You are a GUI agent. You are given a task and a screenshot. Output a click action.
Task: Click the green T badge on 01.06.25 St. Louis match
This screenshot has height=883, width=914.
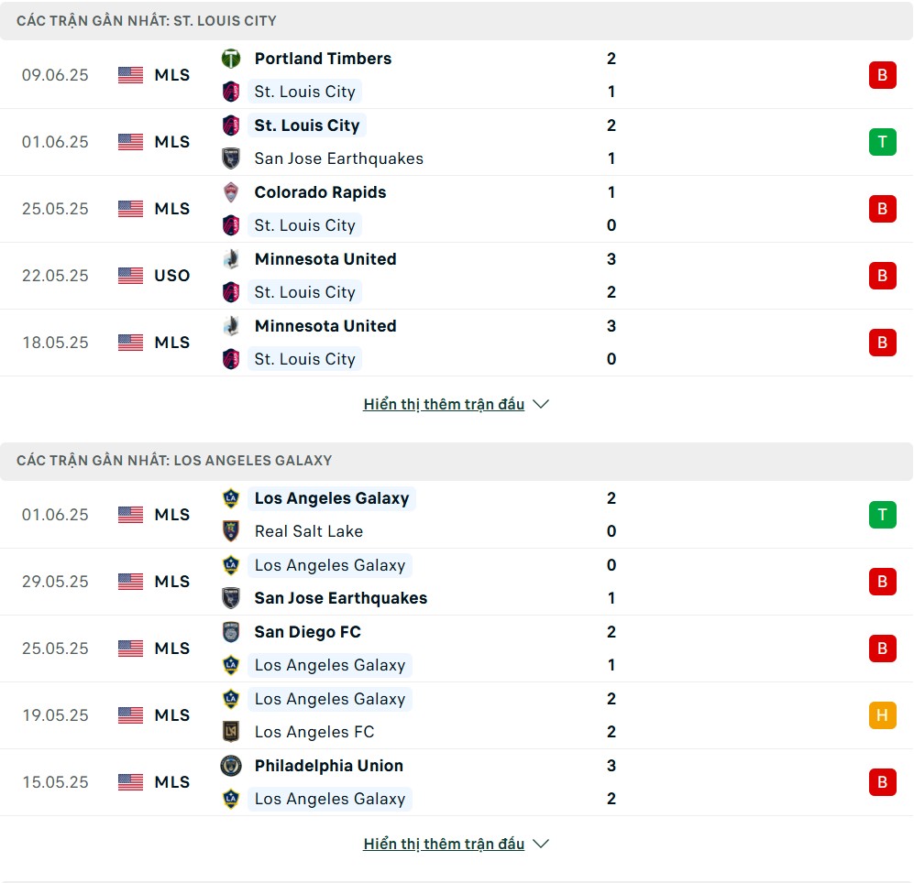882,142
